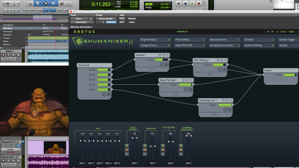Toggle the Online transport button
The height and width of the screenshot is (168, 299).
pyautogui.click(x=179, y=4)
